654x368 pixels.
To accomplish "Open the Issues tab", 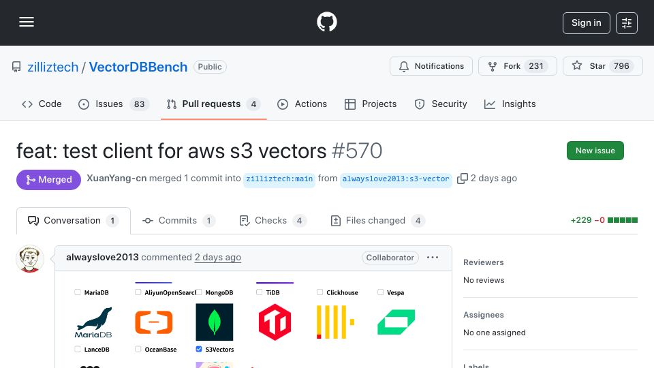I will (114, 104).
